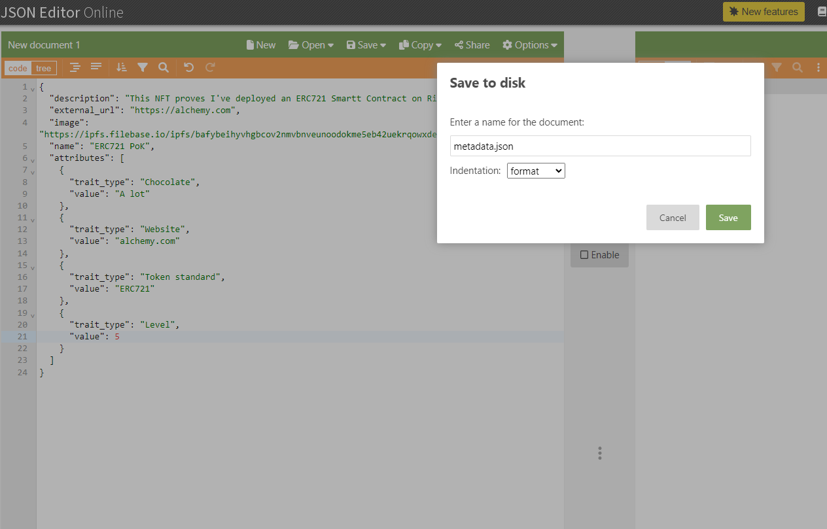The image size is (827, 529).
Task: Click the search icon in right panel toolbar
Action: [798, 67]
